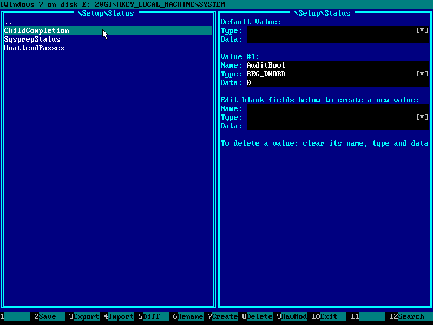Click the Value #1 Data field showing 0
The width and height of the screenshot is (433, 325).
(337, 82)
